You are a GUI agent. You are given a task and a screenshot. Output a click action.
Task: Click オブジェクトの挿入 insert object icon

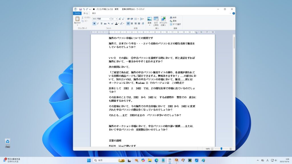(163, 19)
